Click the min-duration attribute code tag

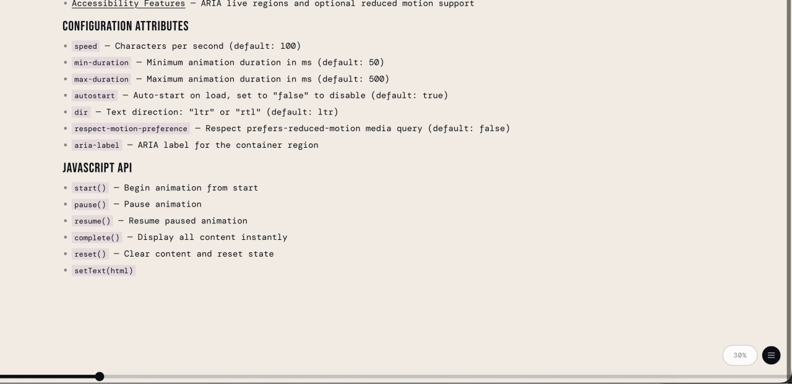101,62
